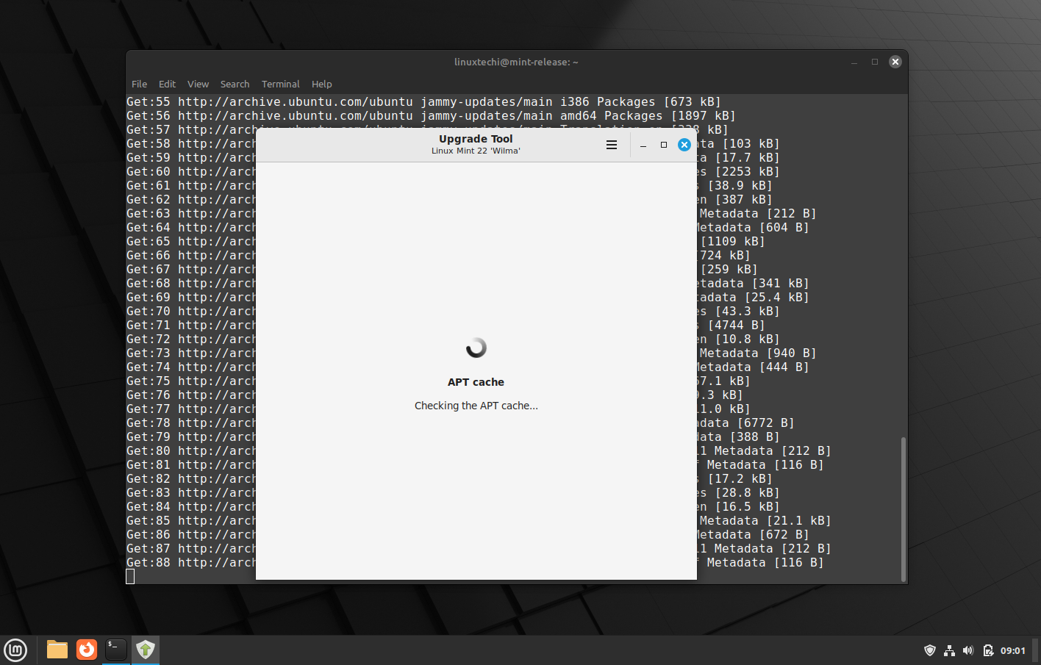Click the 'Get:55' terminal line
The width and height of the screenshot is (1041, 665).
[x=423, y=101]
